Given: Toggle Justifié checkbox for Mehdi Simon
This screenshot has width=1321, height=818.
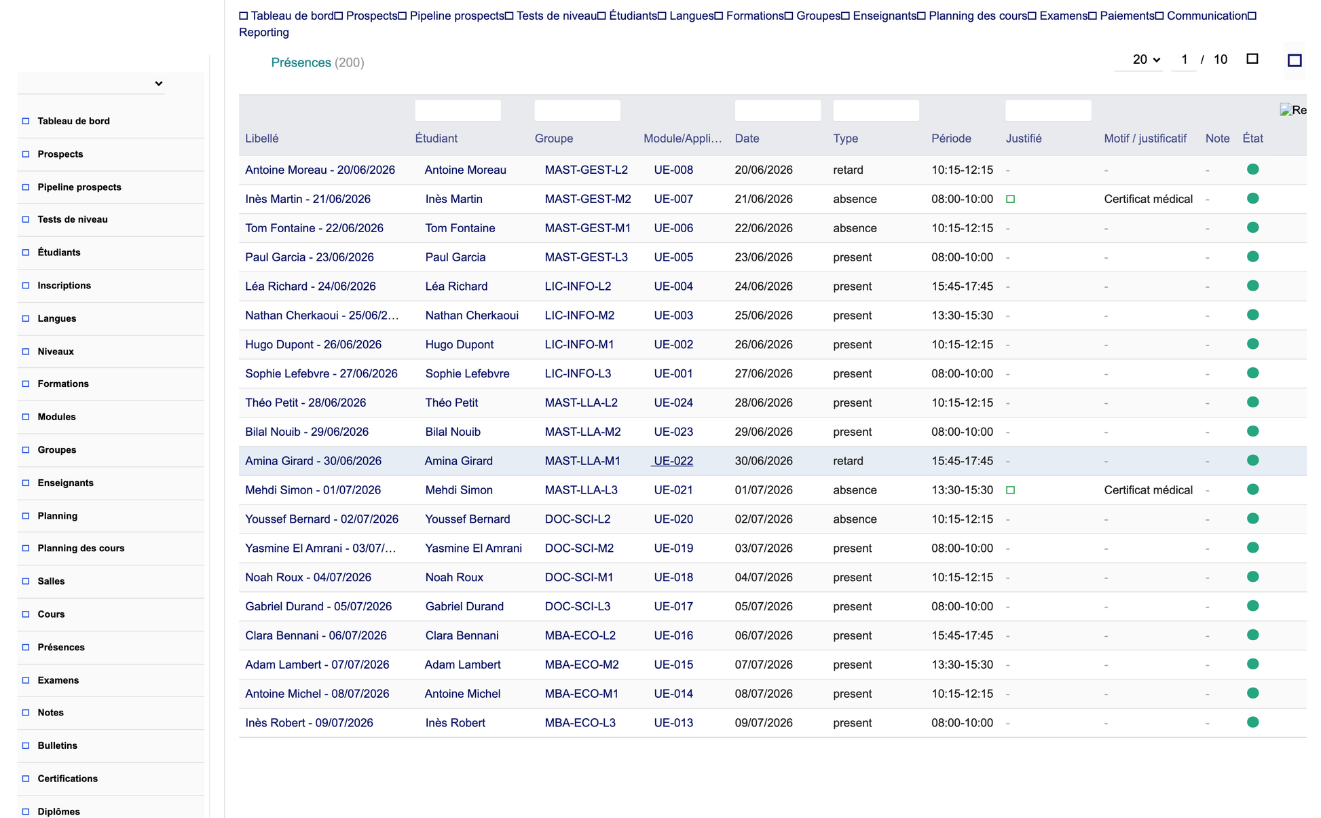Looking at the screenshot, I should [x=1010, y=490].
